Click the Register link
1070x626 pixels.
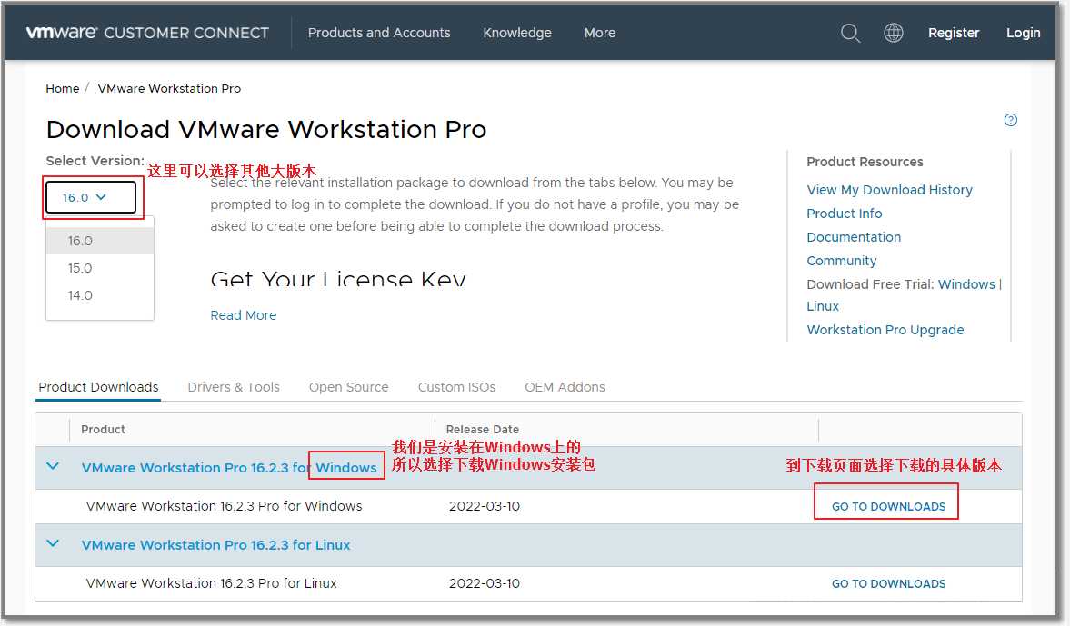click(x=954, y=33)
